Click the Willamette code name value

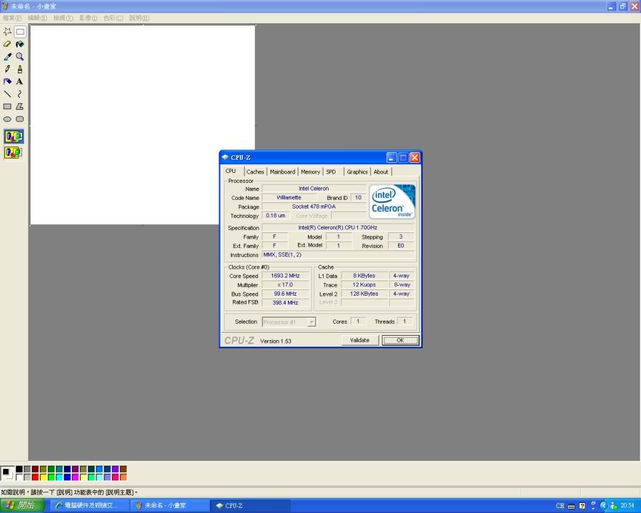point(289,197)
